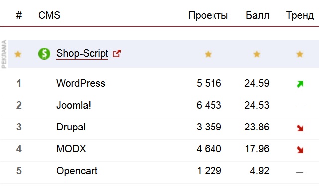319x192 pixels.
Task: Click the red down arrow for Drupal
Action: tap(300, 128)
